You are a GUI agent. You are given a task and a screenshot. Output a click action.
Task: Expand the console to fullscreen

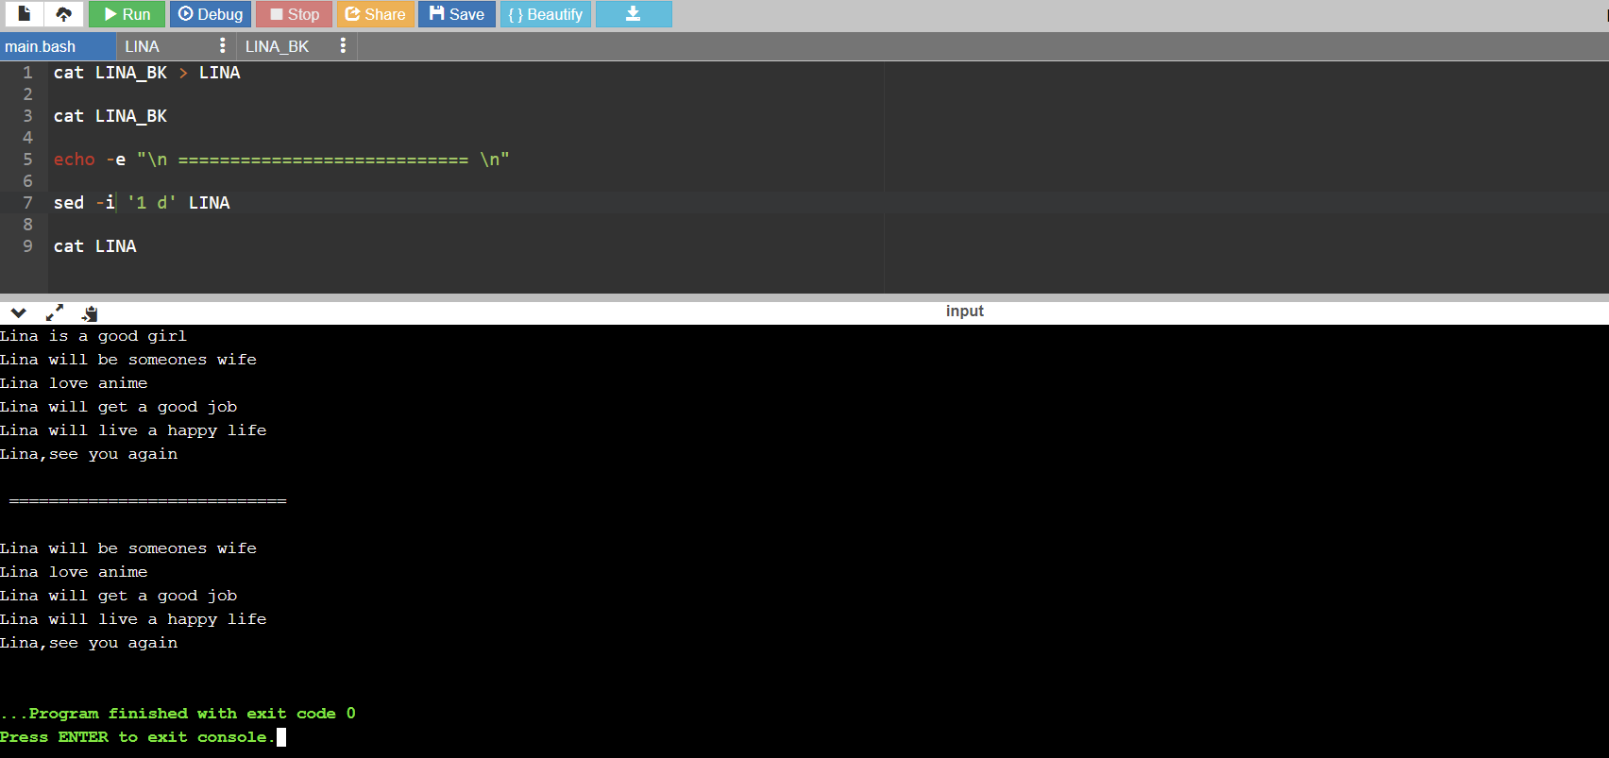55,312
